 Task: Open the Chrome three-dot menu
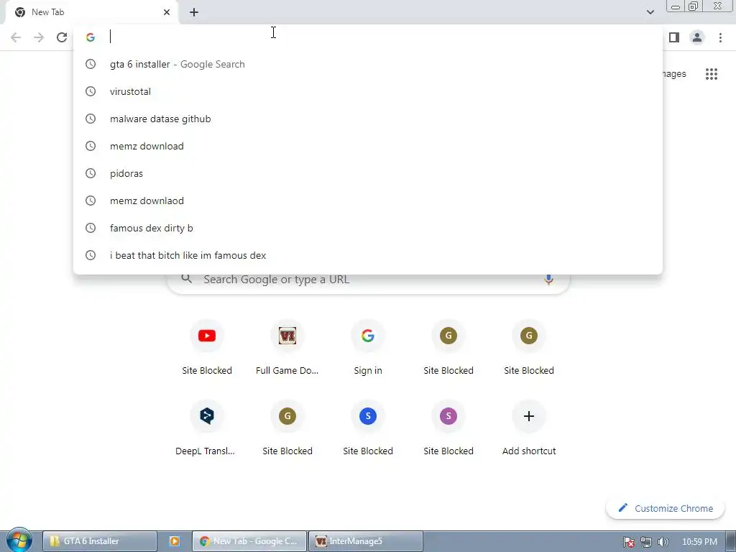720,37
